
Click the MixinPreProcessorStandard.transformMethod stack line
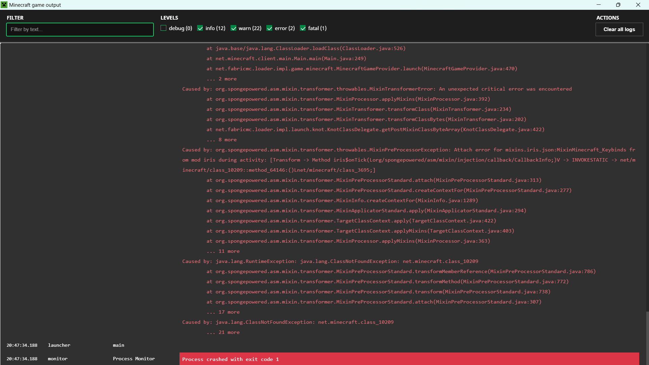pyautogui.click(x=388, y=282)
